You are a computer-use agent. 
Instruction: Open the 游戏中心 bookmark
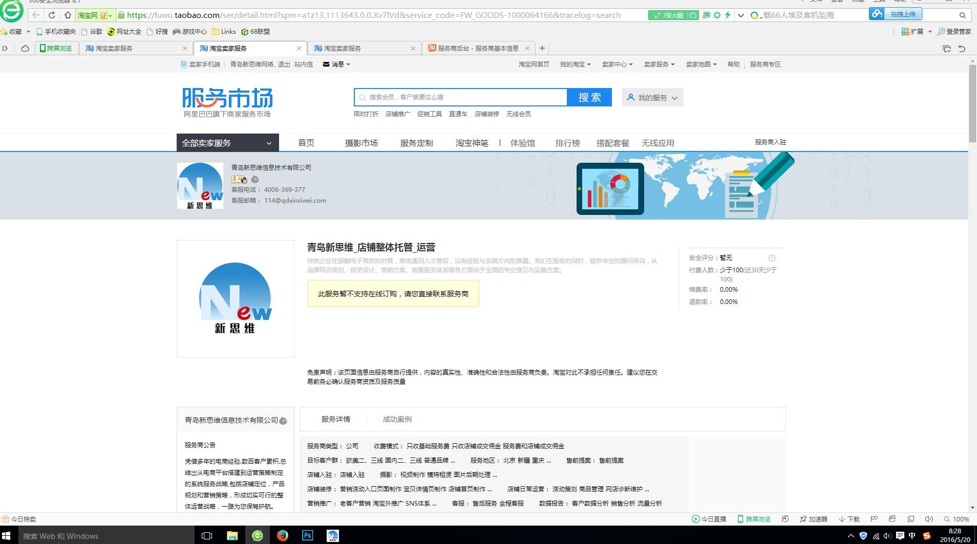pyautogui.click(x=189, y=31)
